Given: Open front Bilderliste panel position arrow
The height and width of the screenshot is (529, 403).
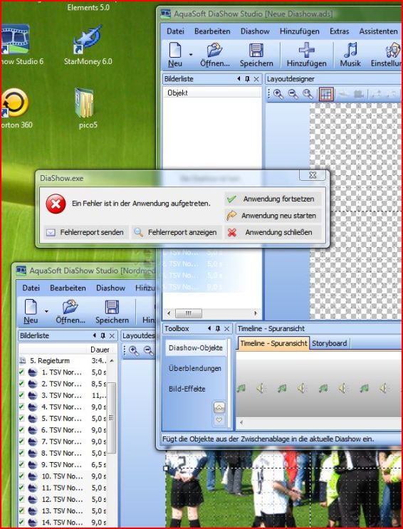Looking at the screenshot, I should (239, 79).
